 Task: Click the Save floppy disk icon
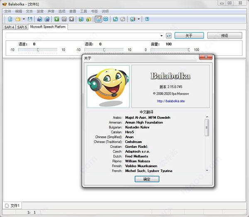coord(30,19)
